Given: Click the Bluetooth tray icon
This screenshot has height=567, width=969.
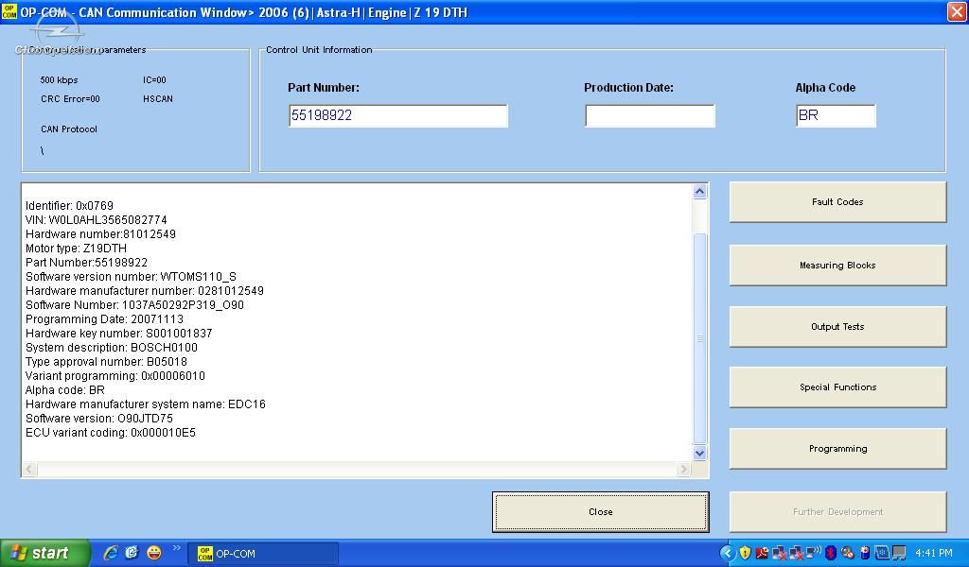Looking at the screenshot, I should click(831, 554).
